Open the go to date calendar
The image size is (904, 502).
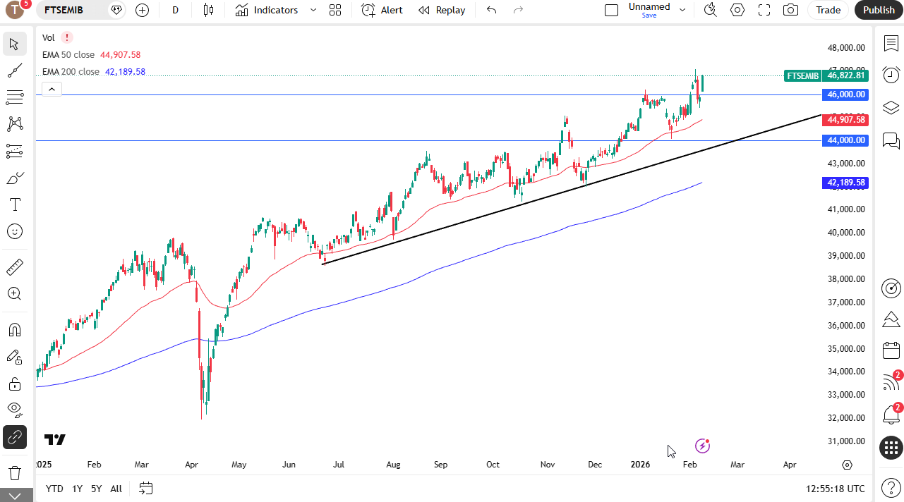pos(145,488)
